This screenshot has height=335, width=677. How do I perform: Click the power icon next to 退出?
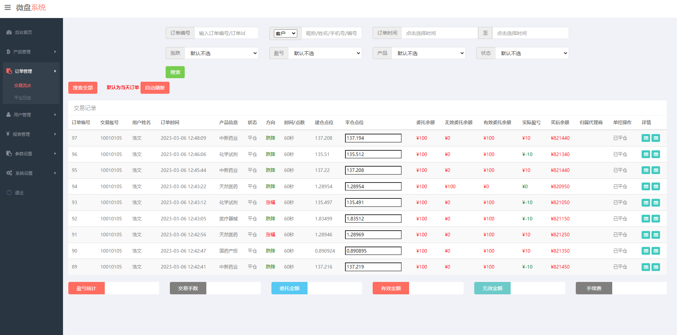click(9, 192)
